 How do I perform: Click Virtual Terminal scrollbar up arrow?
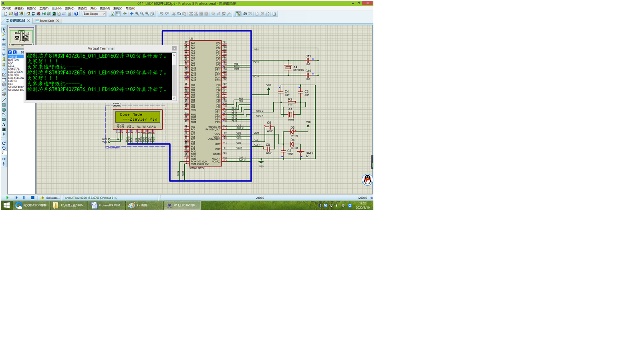pos(174,55)
